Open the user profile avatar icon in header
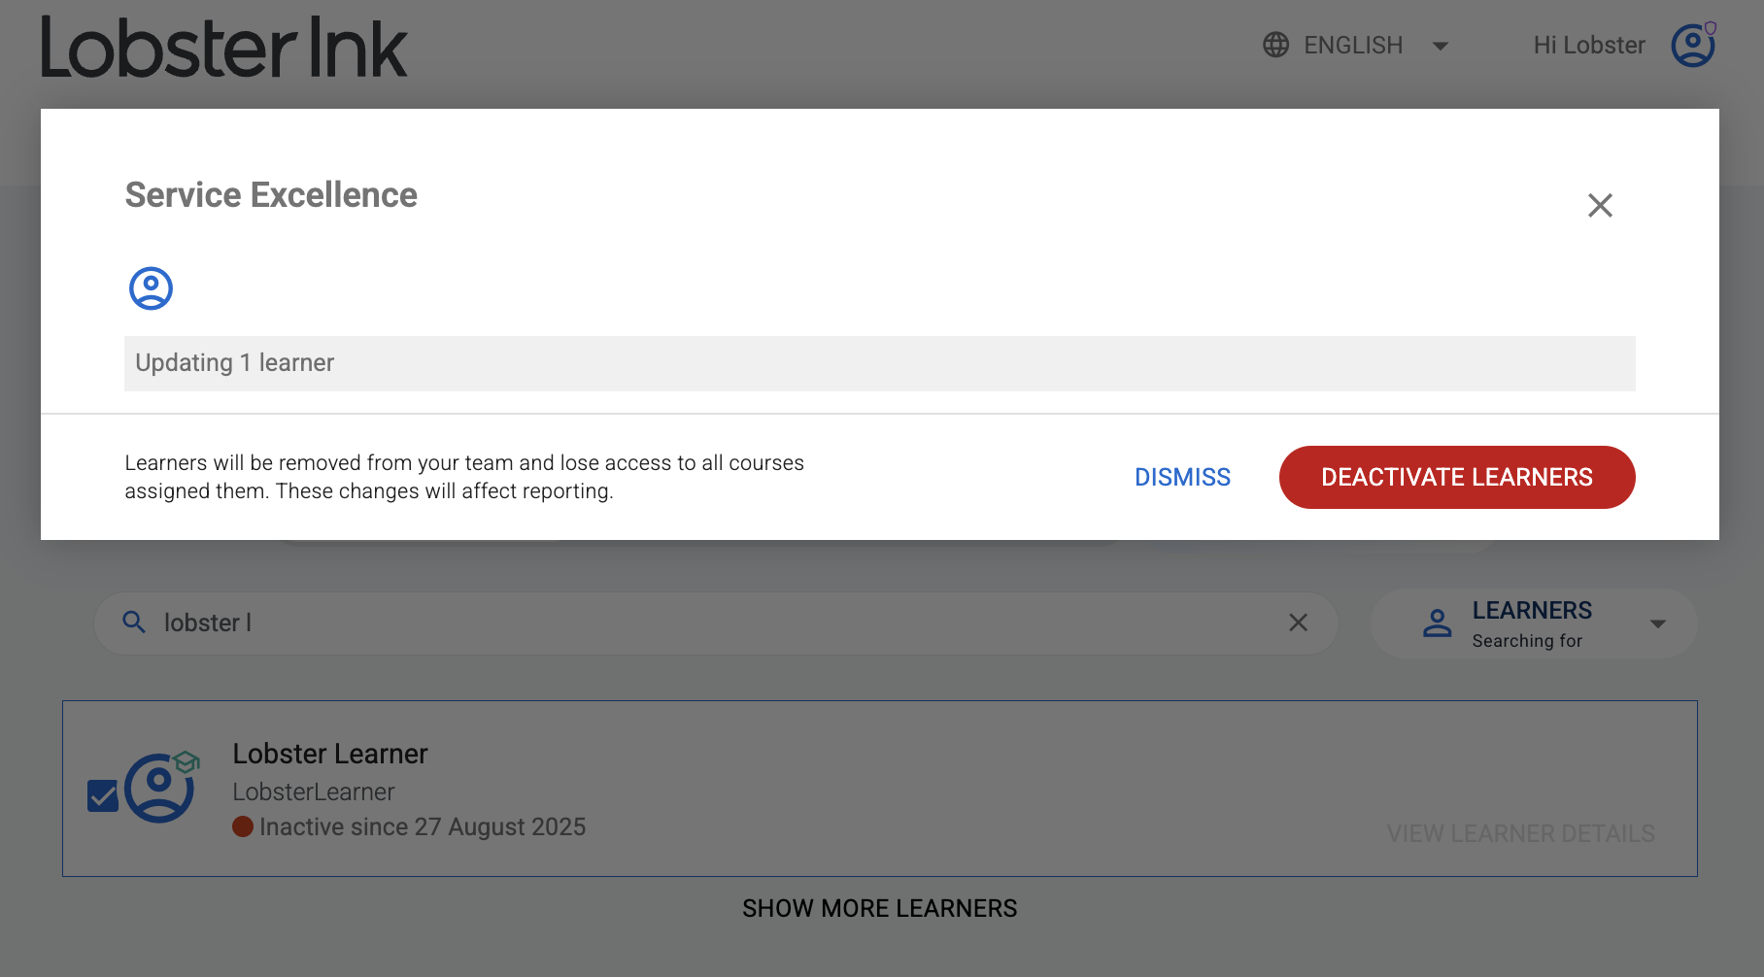This screenshot has height=977, width=1764. [x=1693, y=45]
